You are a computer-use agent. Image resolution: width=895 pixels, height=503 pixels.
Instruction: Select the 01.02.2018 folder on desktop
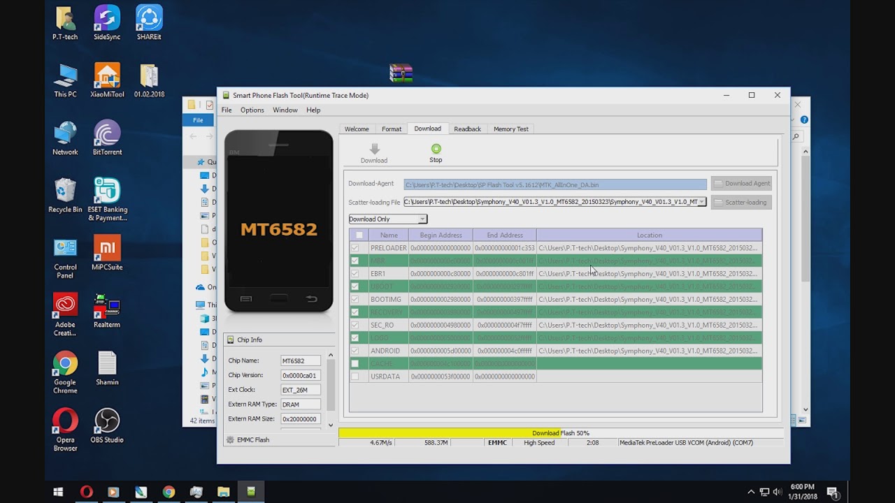(x=149, y=80)
